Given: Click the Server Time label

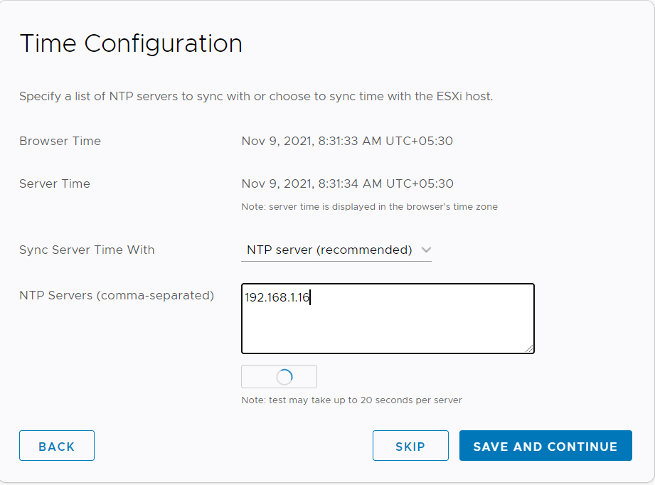Looking at the screenshot, I should click(55, 183).
